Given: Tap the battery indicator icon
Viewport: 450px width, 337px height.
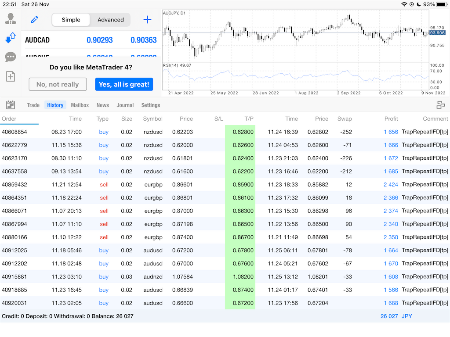Looking at the screenshot, I should 442,4.
